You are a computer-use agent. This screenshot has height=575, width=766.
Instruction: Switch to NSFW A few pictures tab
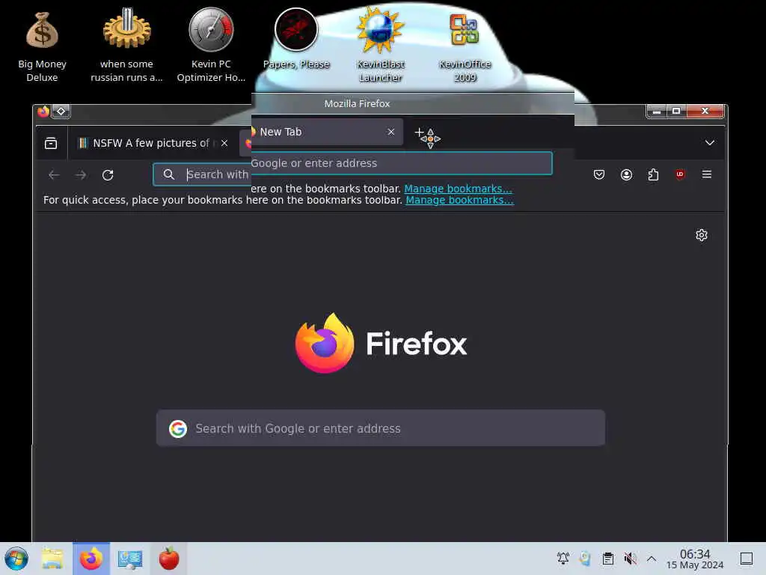[153, 143]
